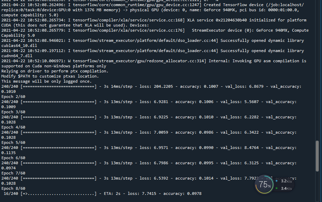
Task: Click the loss value 7.0059
Action: (161, 132)
